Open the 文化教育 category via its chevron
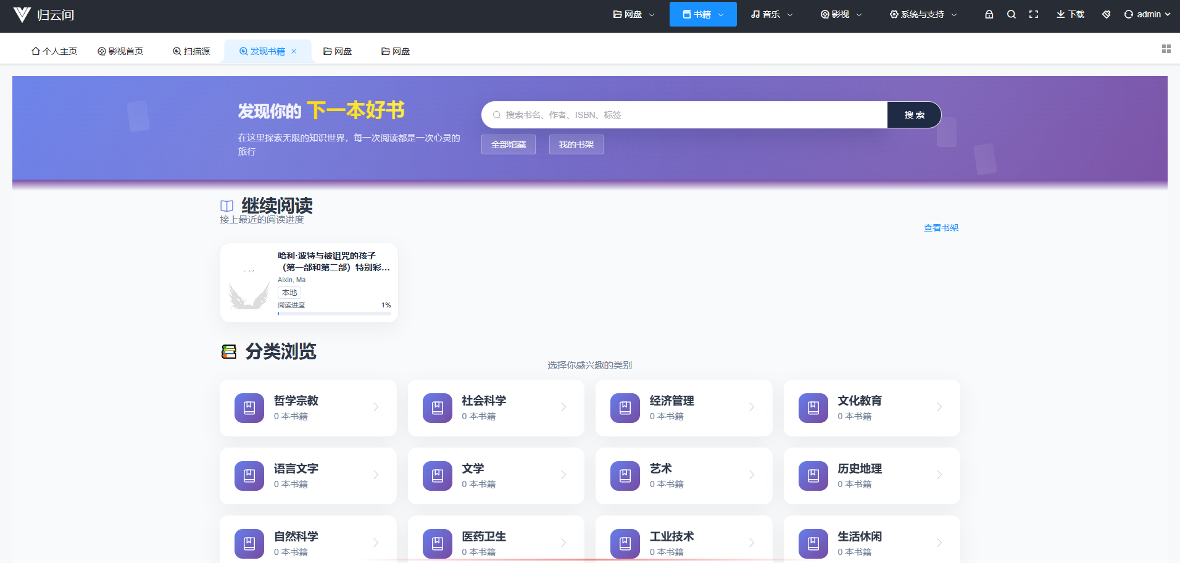Image resolution: width=1180 pixels, height=563 pixels. click(x=939, y=407)
